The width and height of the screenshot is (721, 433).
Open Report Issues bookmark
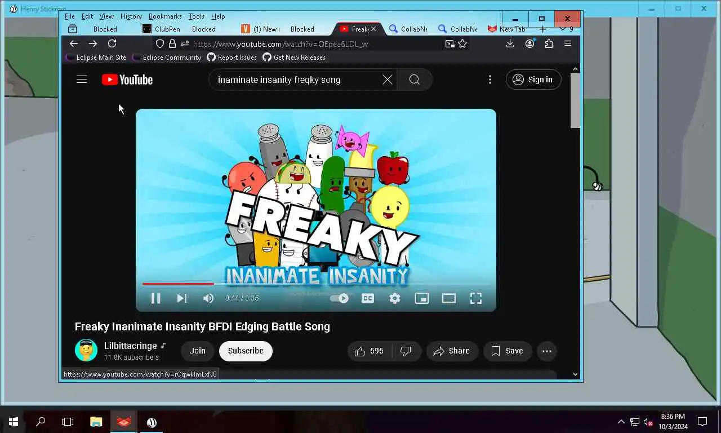pos(232,58)
